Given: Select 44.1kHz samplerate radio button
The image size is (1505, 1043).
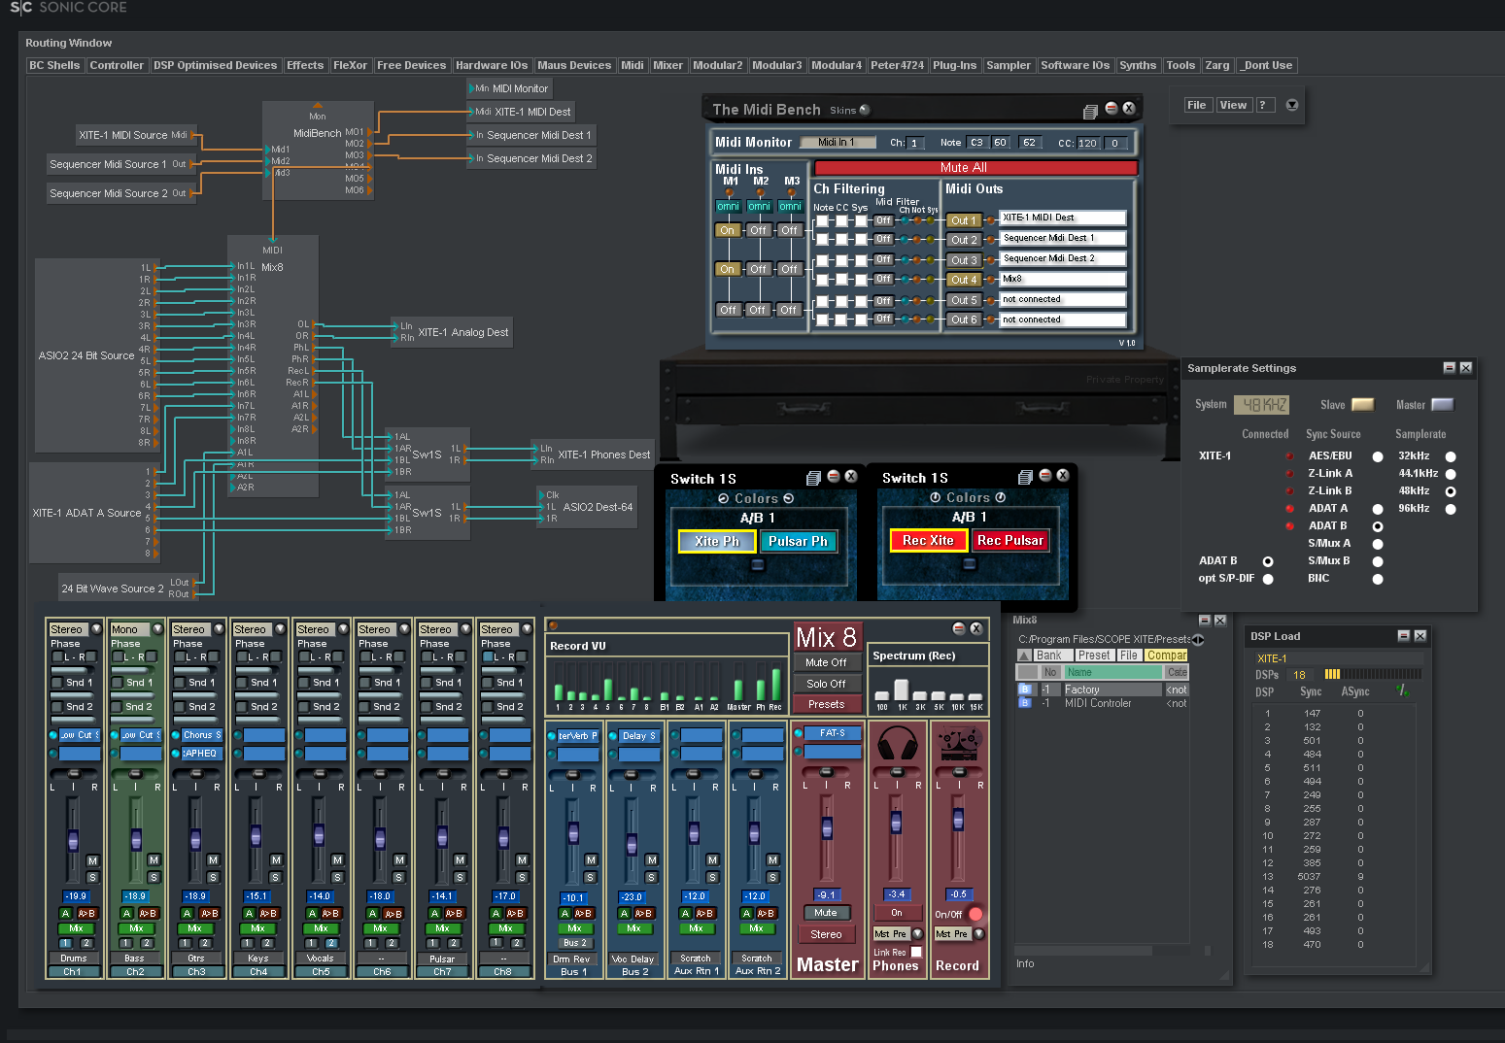Looking at the screenshot, I should [x=1451, y=474].
